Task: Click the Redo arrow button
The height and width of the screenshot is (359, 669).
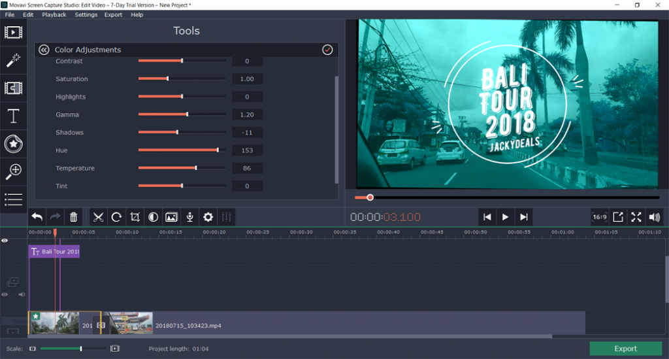Action: [55, 217]
